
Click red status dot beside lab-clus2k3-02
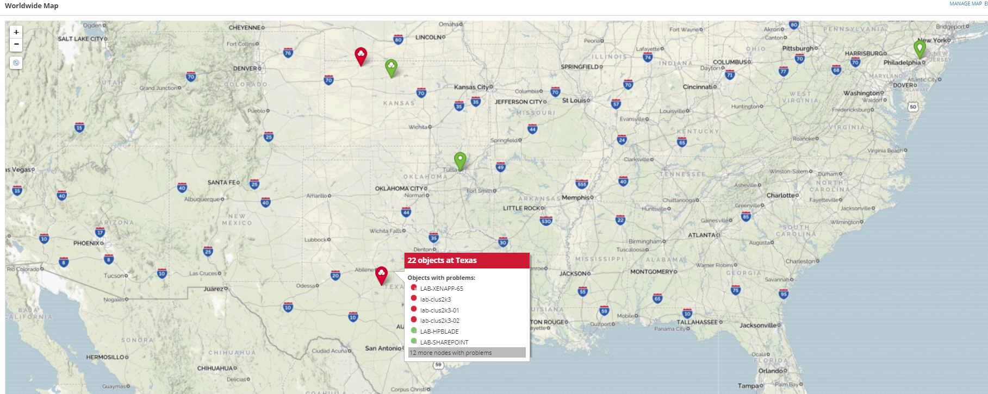pyautogui.click(x=414, y=320)
